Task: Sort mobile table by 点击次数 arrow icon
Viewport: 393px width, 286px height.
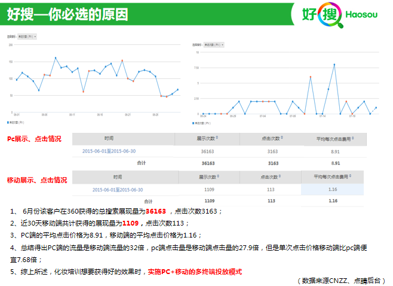Action: (x=280, y=177)
